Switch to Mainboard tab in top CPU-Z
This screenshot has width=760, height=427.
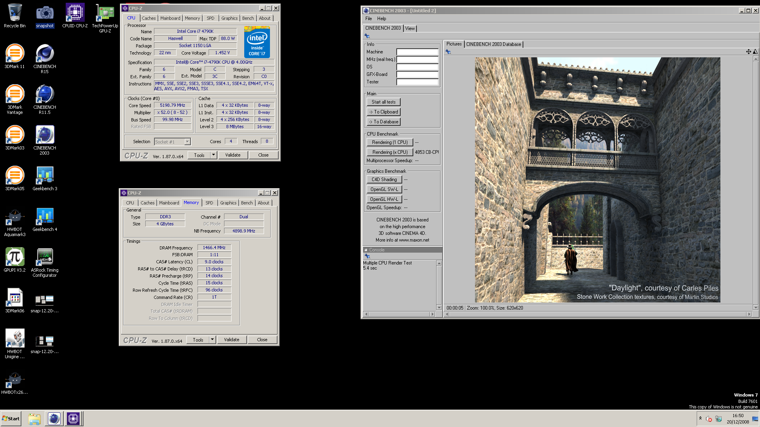[x=170, y=18]
